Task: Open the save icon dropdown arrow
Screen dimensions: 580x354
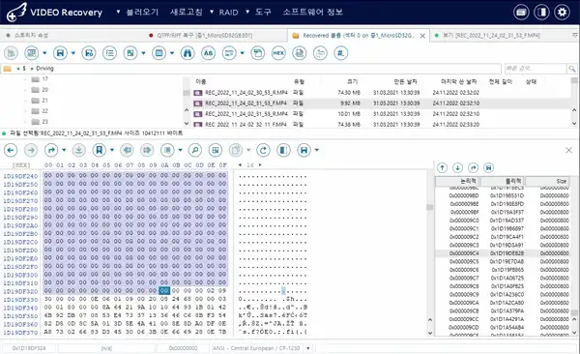Action: [72, 53]
